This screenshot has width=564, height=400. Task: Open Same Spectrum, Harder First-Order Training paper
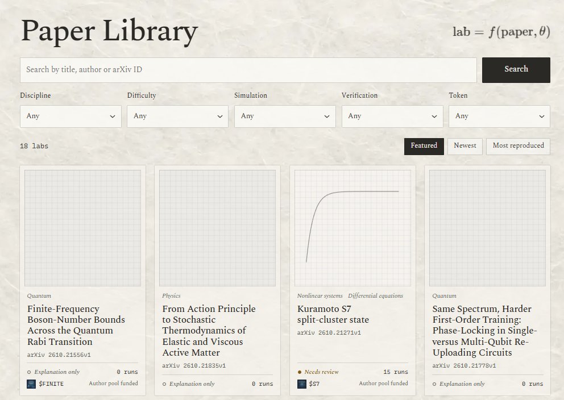coord(484,331)
